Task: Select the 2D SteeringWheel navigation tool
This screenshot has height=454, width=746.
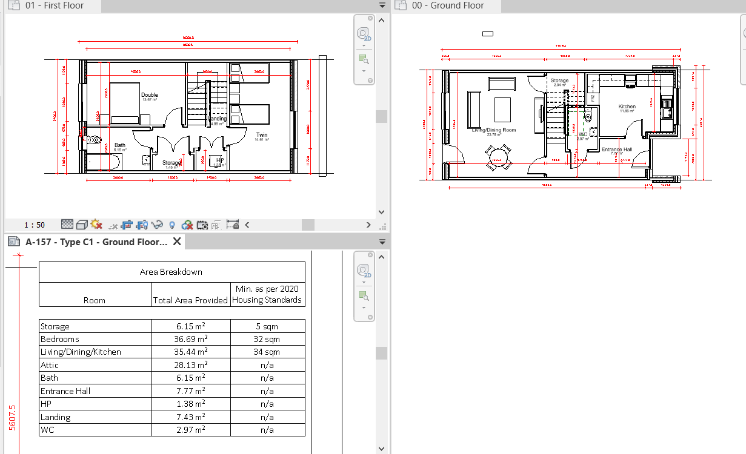Action: pyautogui.click(x=364, y=34)
